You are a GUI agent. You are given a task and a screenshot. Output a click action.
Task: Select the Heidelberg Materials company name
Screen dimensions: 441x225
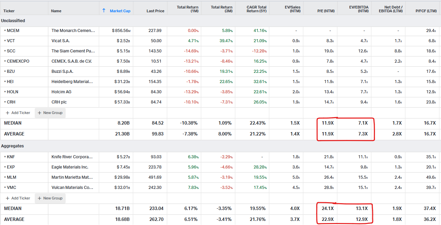click(x=72, y=82)
